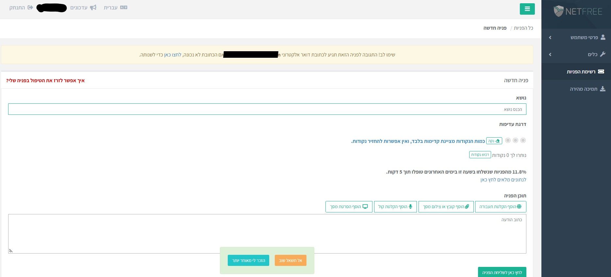
Task: Select the priority dot beside the 'נקה' button
Action: (x=508, y=140)
